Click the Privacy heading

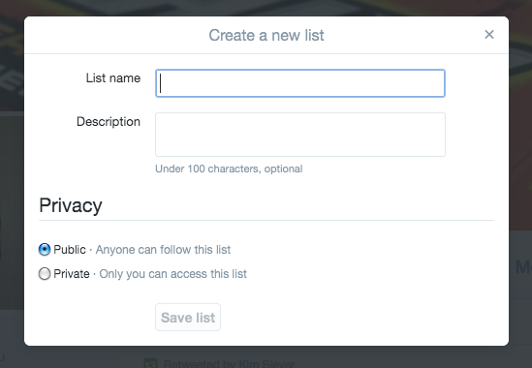point(71,205)
